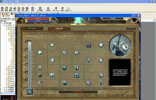Click the 帮助 (Help) book toolbar icon
The image size is (156, 100).
[x=62, y=9]
